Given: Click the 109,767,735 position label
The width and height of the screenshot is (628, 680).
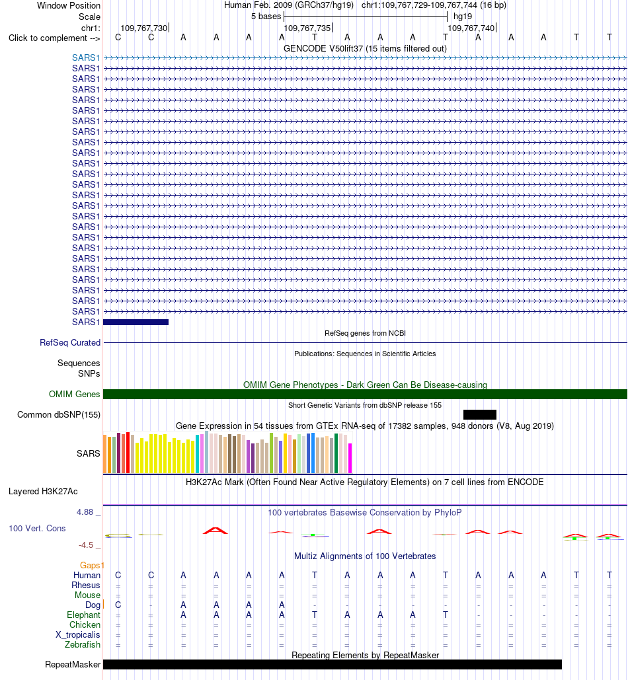Looking at the screenshot, I should point(307,28).
